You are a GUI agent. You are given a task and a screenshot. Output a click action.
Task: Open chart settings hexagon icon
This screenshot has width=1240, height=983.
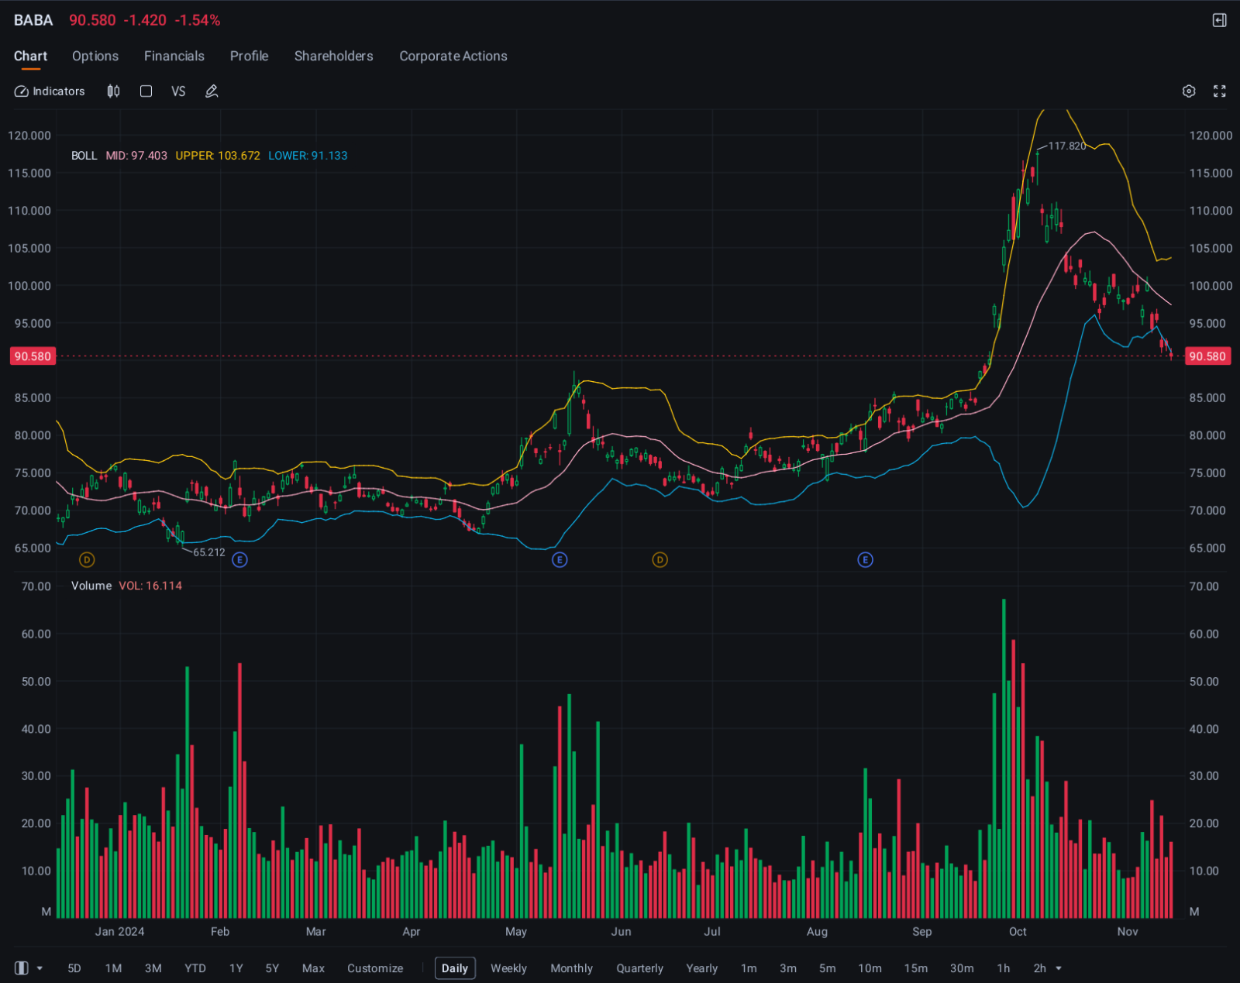pos(1189,91)
